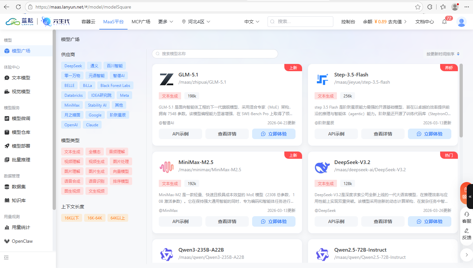Open 模型广场 in the sidebar
The height and width of the screenshot is (268, 473).
[26, 51]
